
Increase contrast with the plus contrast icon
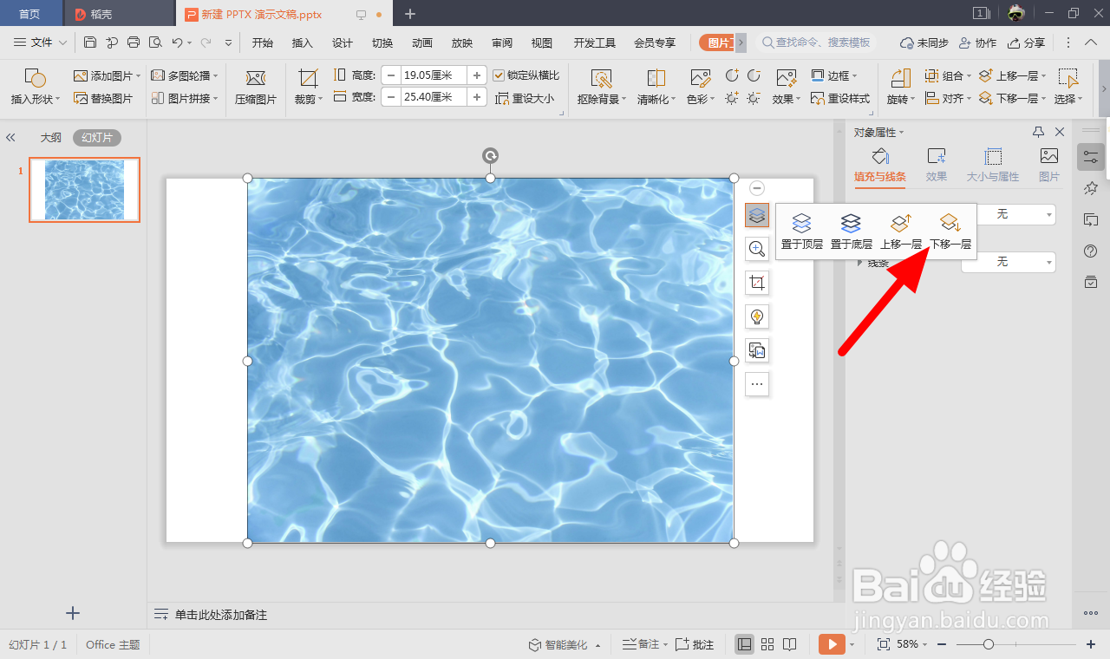(x=732, y=76)
